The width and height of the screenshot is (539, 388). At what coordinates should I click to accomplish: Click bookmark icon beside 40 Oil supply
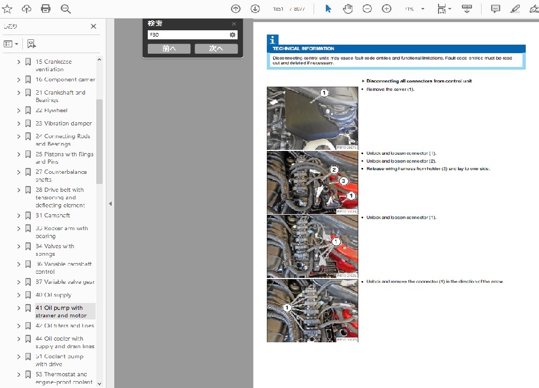[28, 295]
